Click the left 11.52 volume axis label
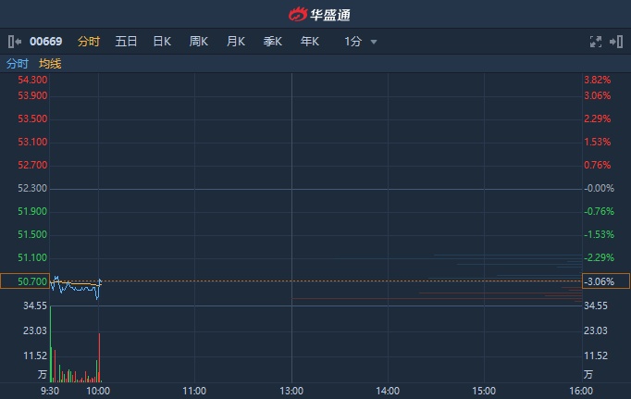 coord(35,355)
